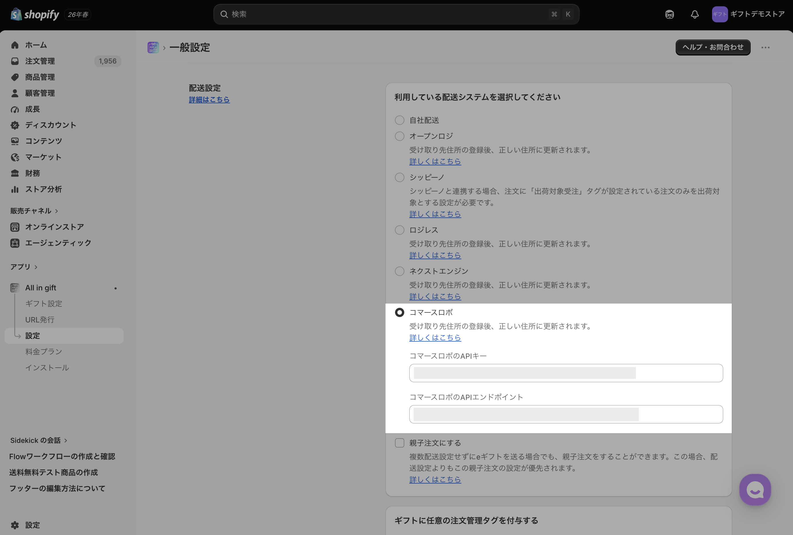Open the 詳細はこちら link under 配送設定
The width and height of the screenshot is (793, 535).
[x=209, y=100]
